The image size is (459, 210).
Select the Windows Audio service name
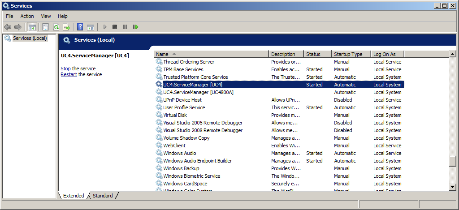(x=180, y=153)
